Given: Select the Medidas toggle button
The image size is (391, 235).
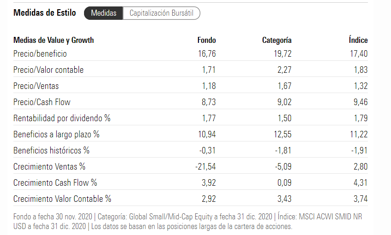Looking at the screenshot, I should (x=103, y=13).
